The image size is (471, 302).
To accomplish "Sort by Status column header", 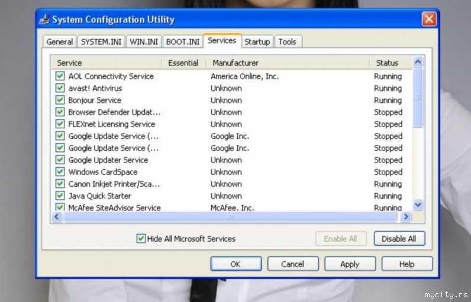I will [x=391, y=63].
